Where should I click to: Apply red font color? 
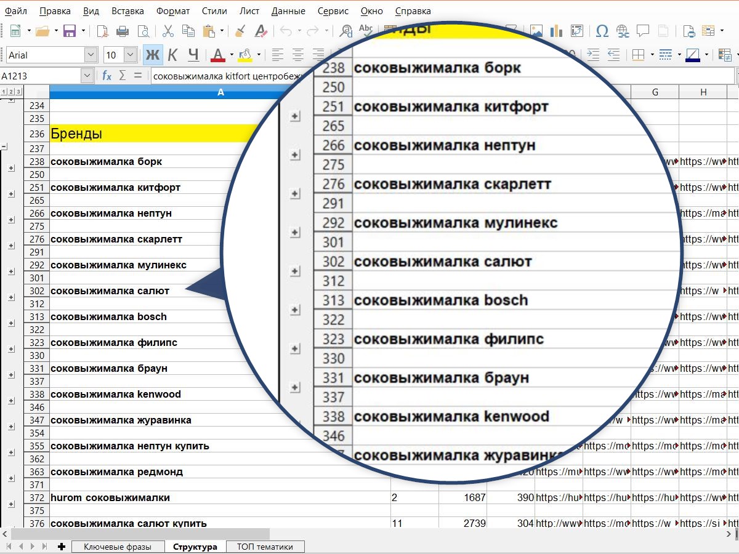(218, 55)
